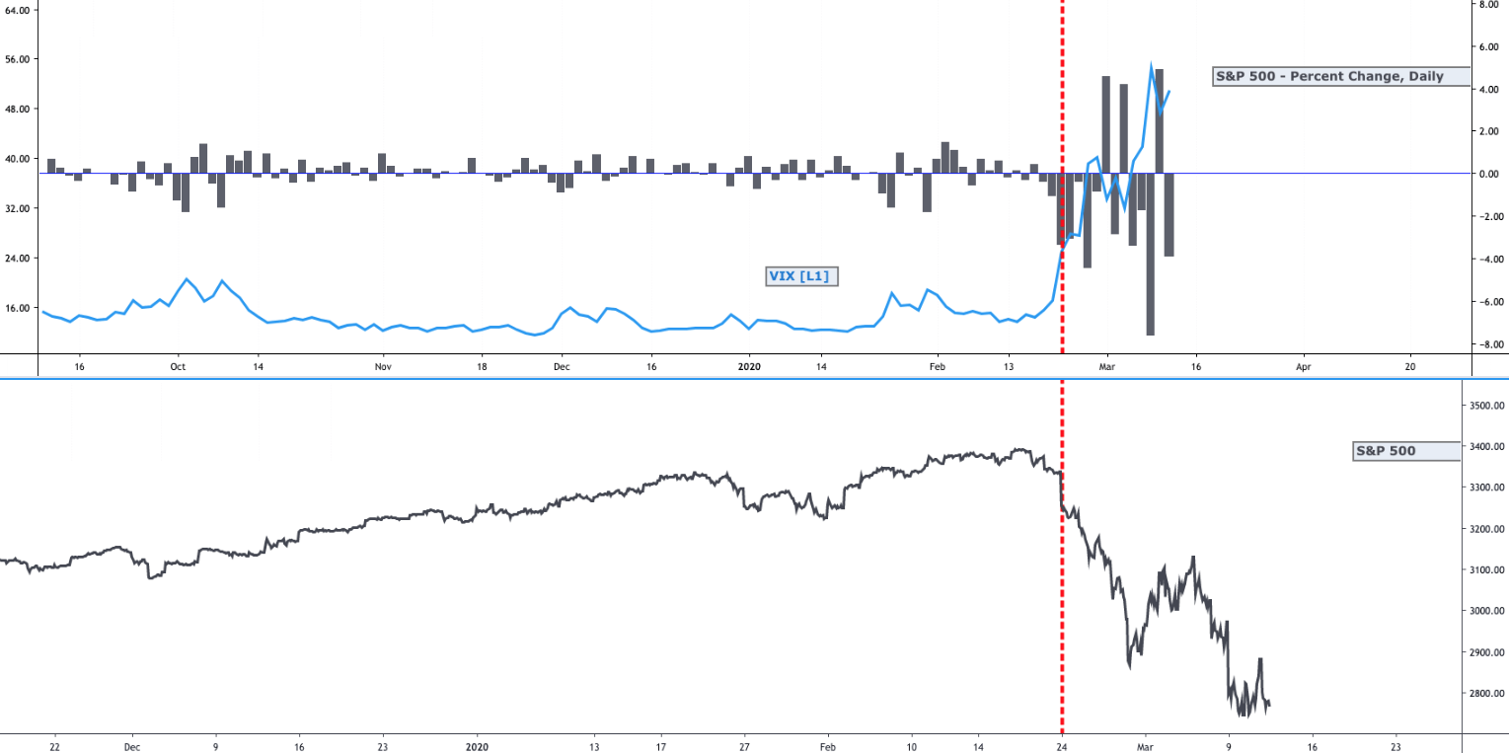Click the '24' date label under red line
The image size is (1509, 753).
[1061, 747]
